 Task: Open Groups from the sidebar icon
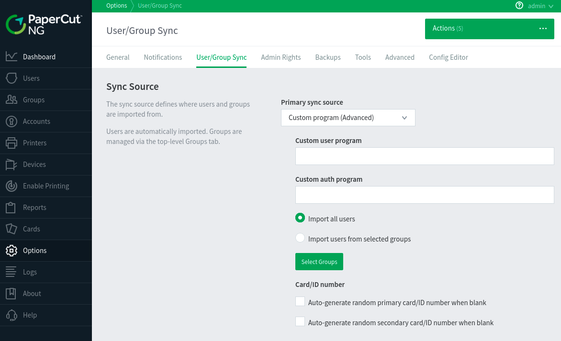(x=11, y=99)
